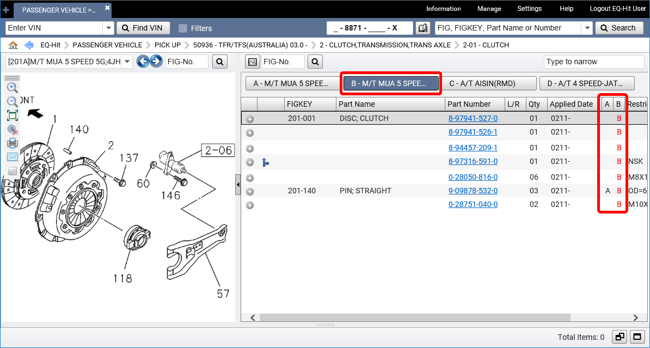Click the collapse handle between diagram and list
Image resolution: width=650 pixels, height=348 pixels.
[238, 185]
